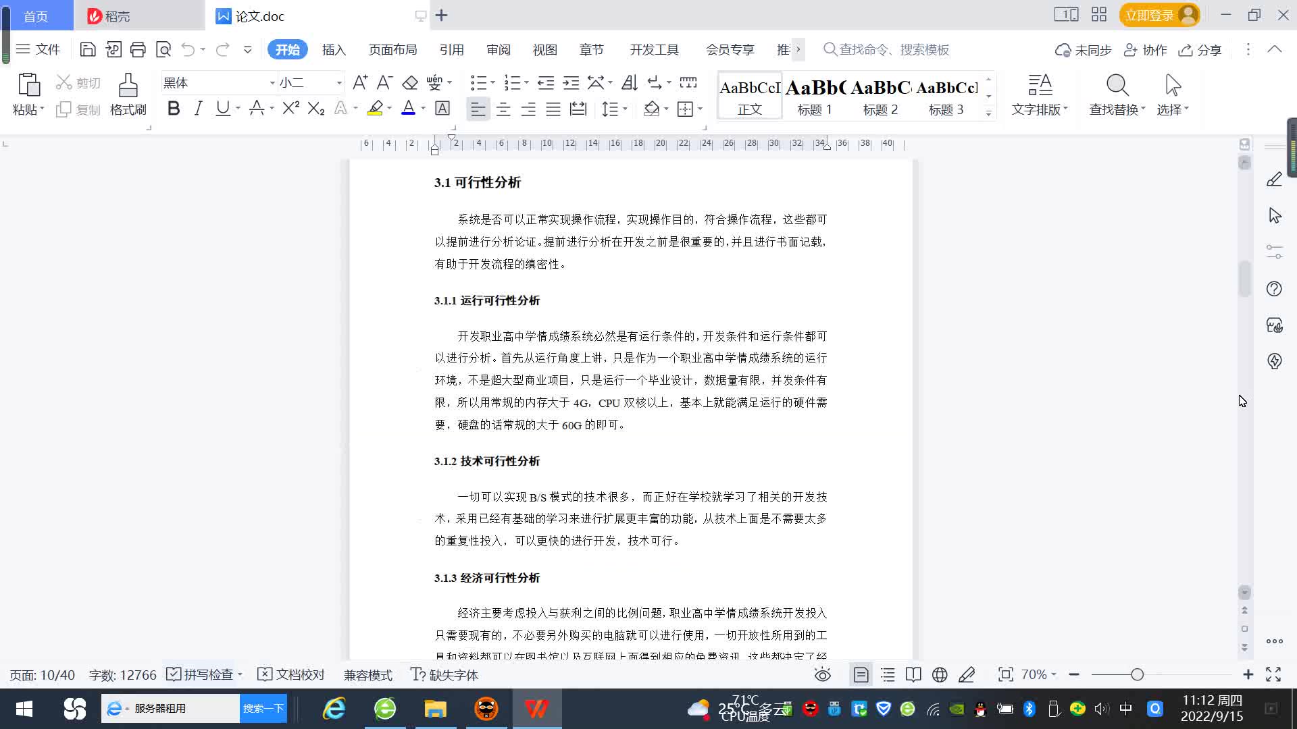Image resolution: width=1297 pixels, height=729 pixels.
Task: Open the font name 黑体 dropdown
Action: click(x=272, y=83)
